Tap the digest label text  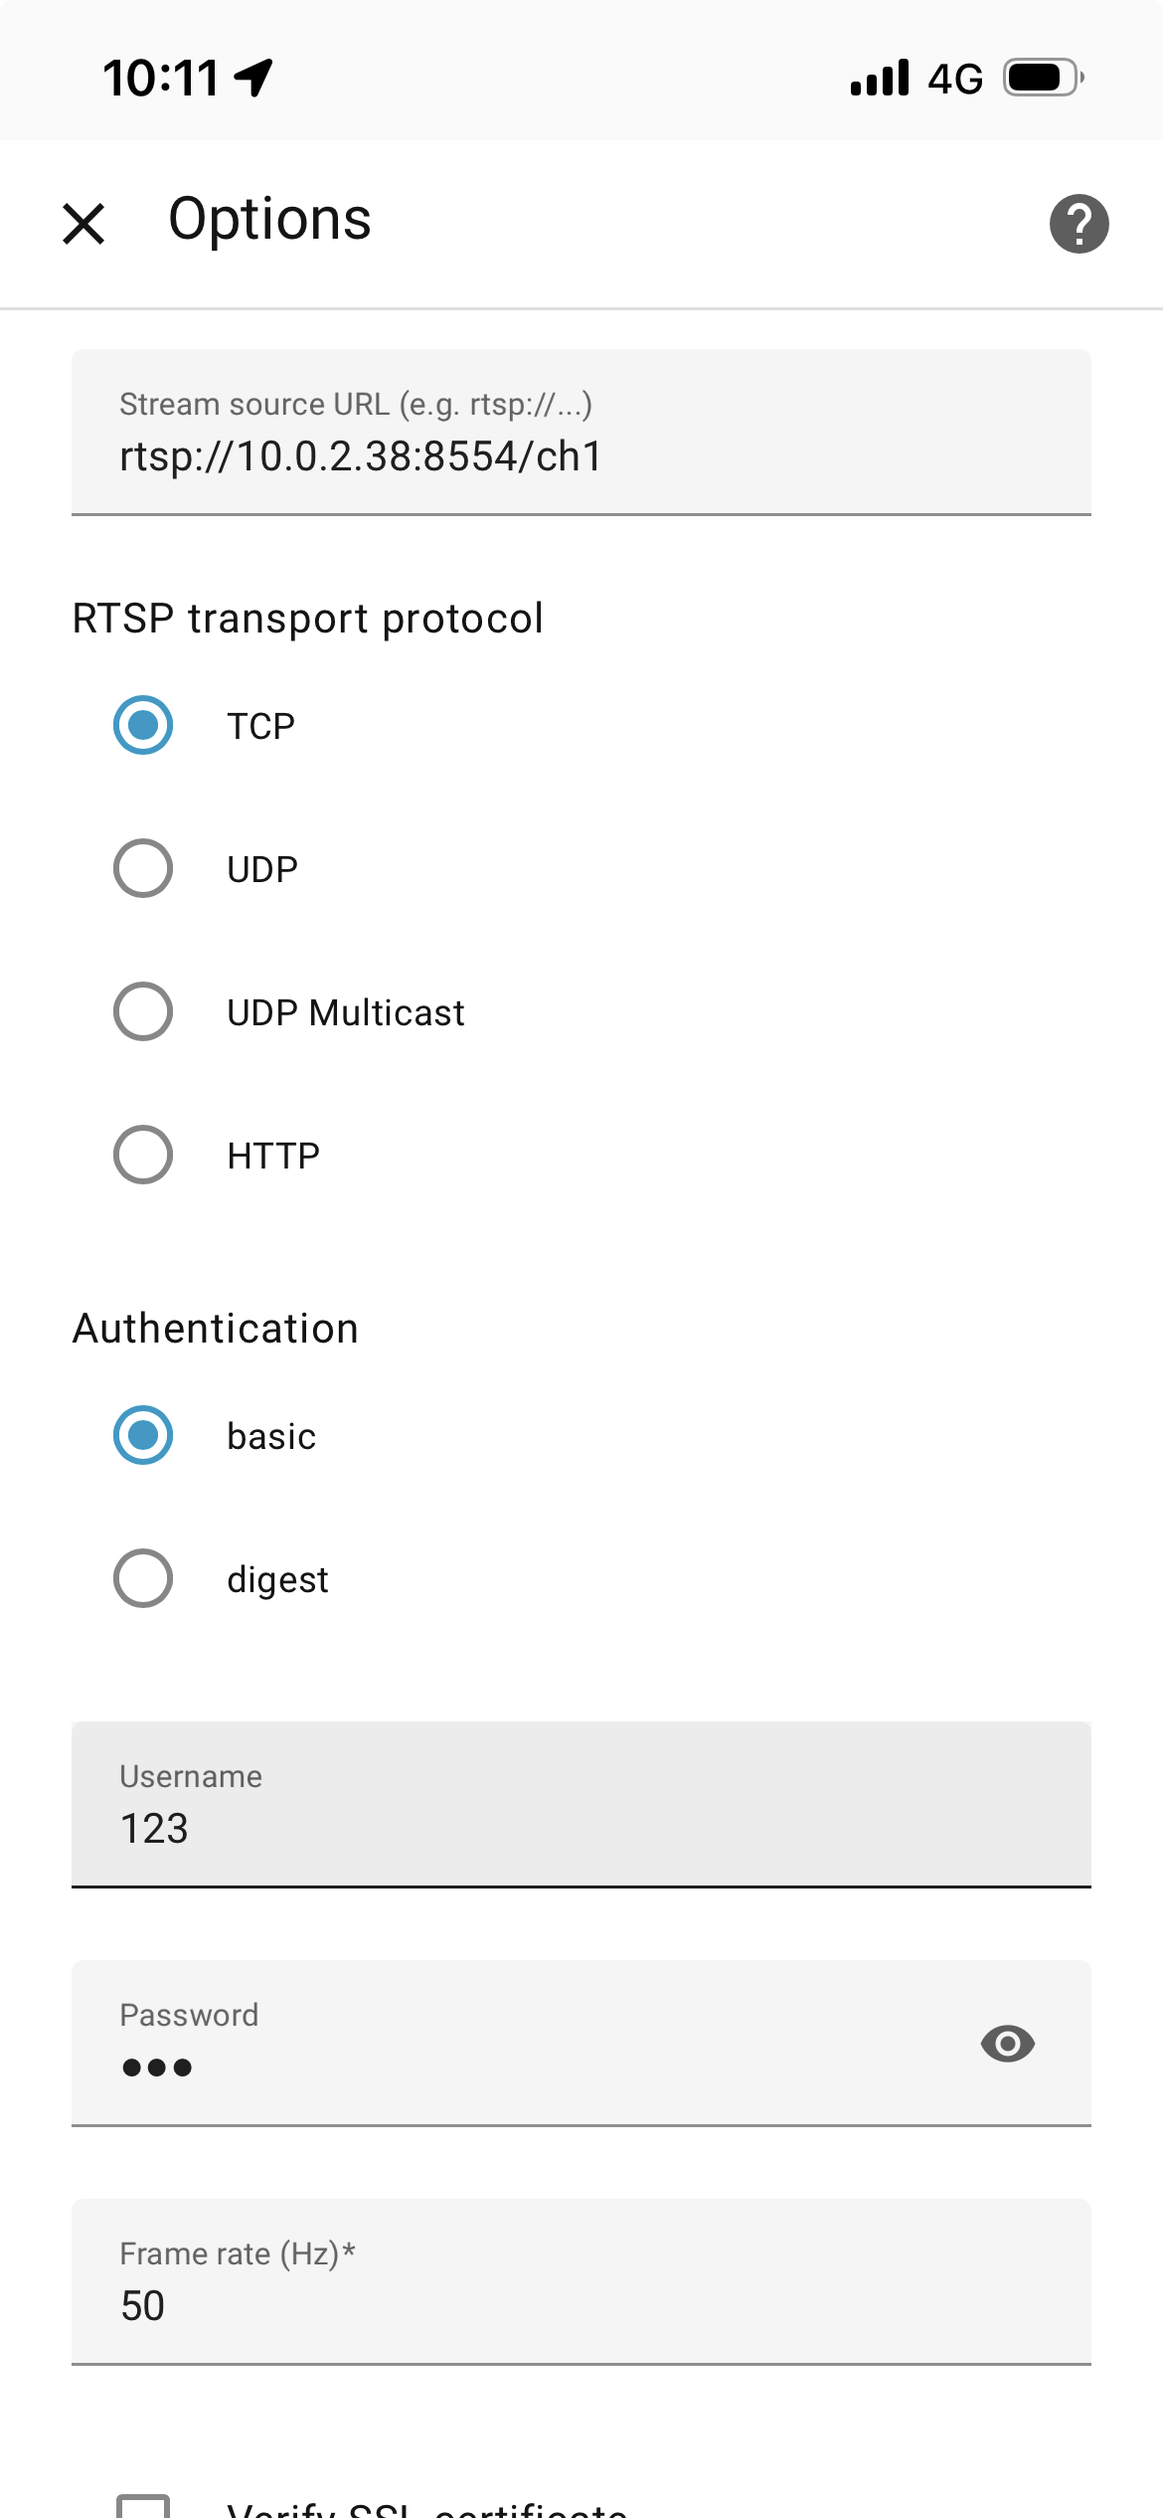277,1579
